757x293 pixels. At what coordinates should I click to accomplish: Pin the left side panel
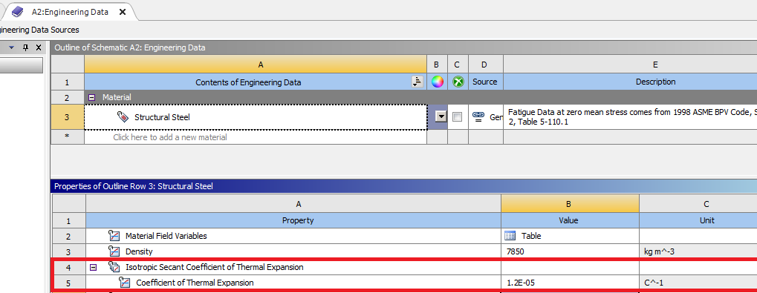(x=26, y=47)
